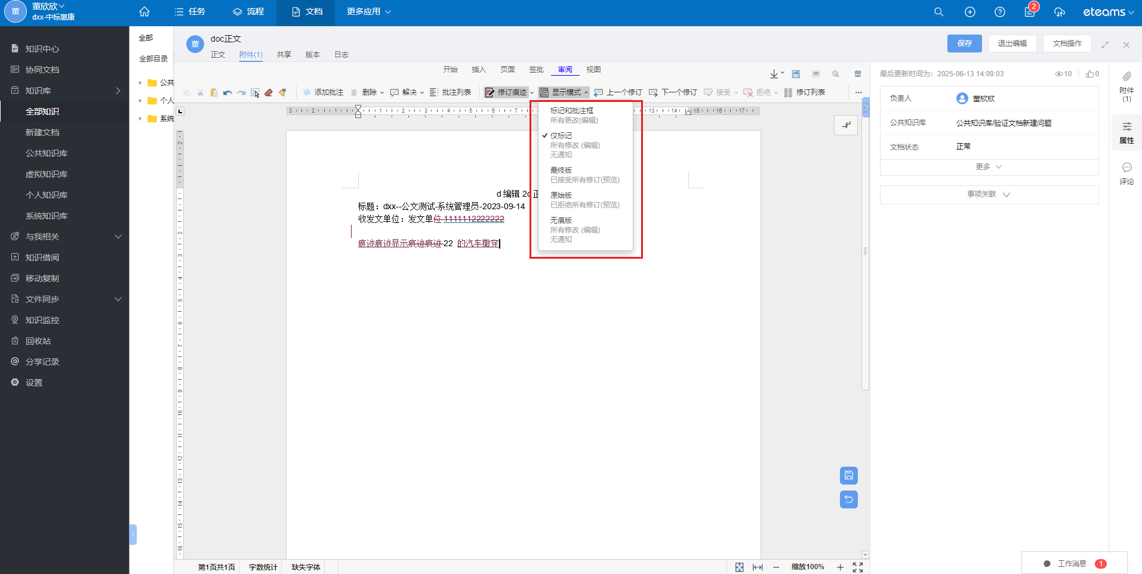Click the home icon in top bar
Screen dimensions: 1142x574
pyautogui.click(x=144, y=12)
